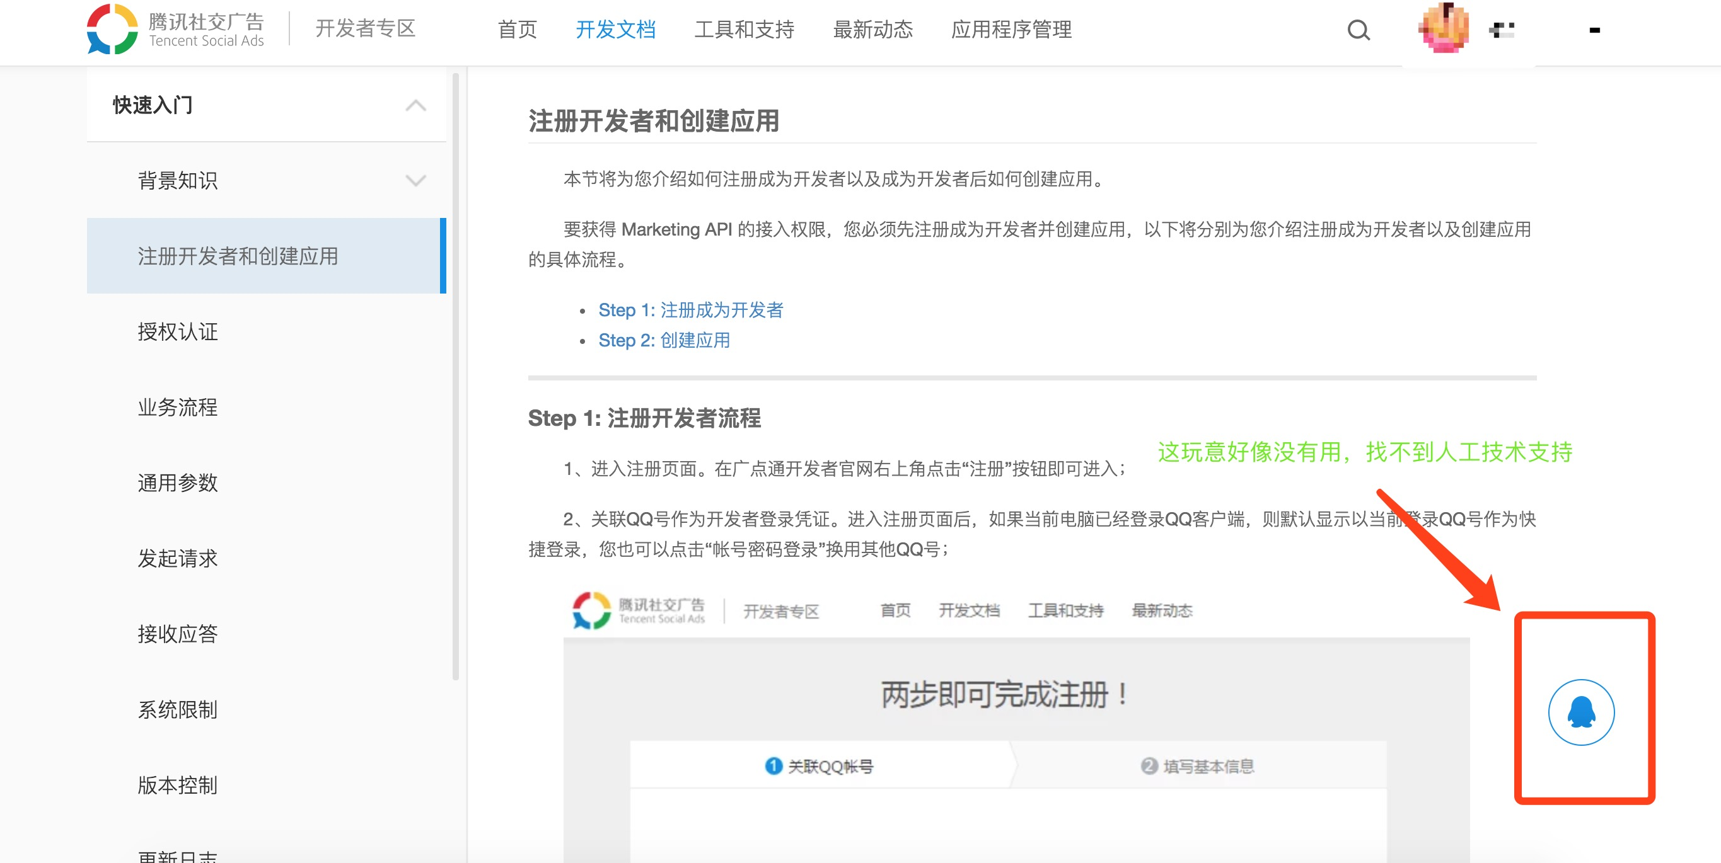Expand the 背景知识 submenu chevron
Viewport: 1721px width, 863px height.
[x=415, y=181]
